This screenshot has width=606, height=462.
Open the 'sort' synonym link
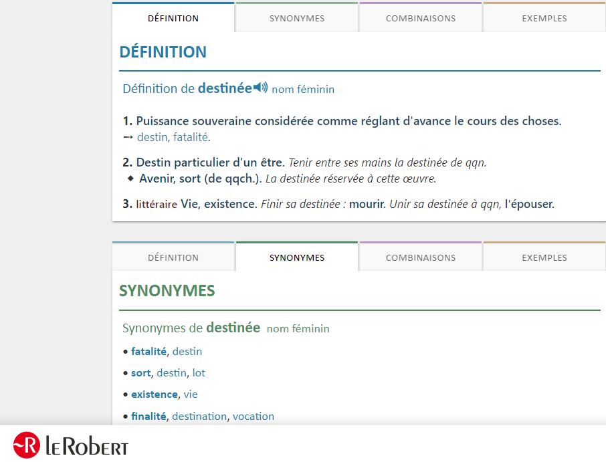(x=140, y=372)
